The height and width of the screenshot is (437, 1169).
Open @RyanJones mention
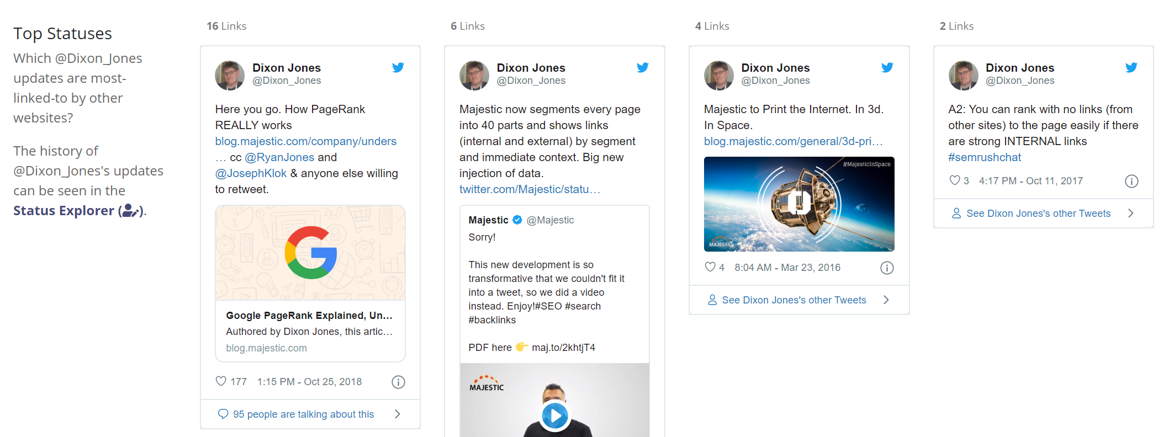click(x=279, y=157)
